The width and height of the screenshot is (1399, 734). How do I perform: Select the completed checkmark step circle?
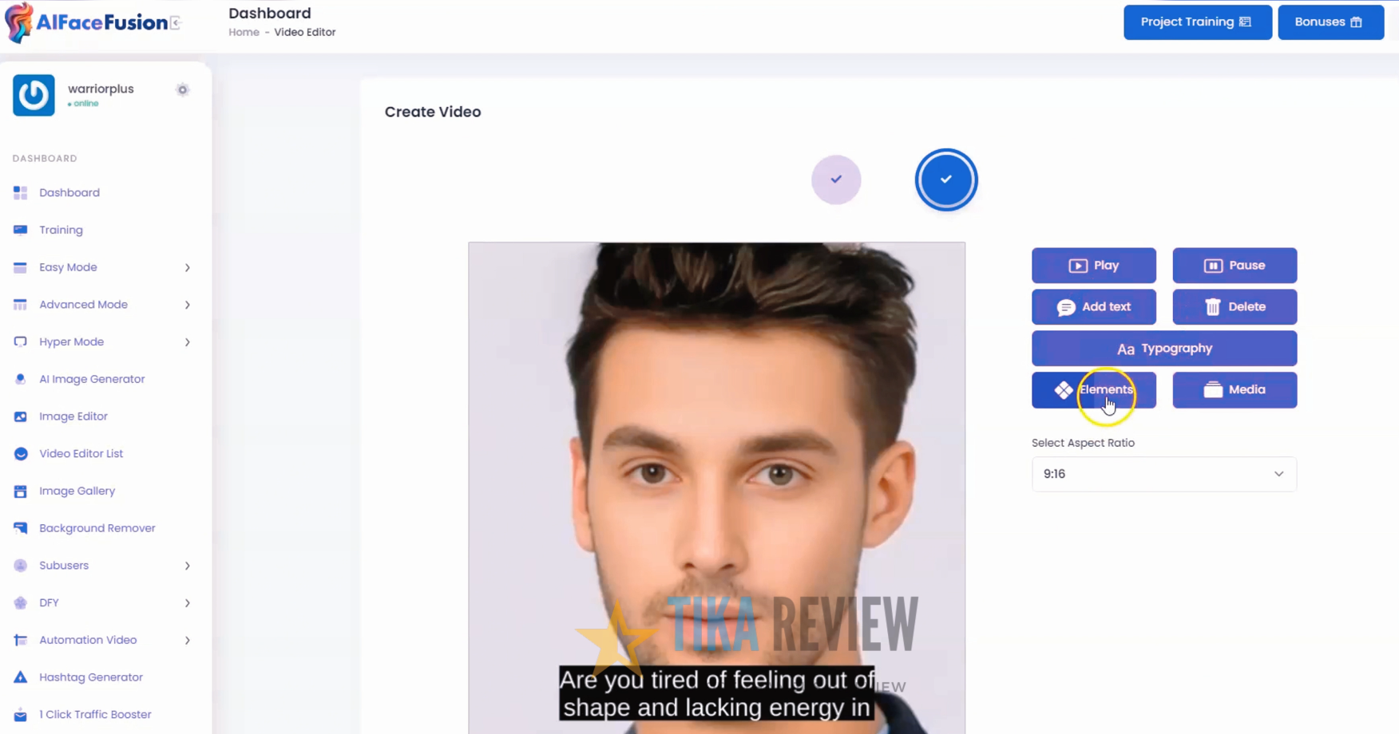pos(836,180)
